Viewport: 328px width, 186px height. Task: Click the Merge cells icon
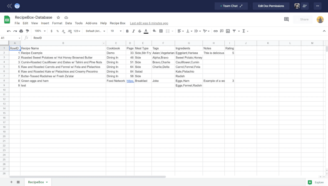[x=168, y=31]
